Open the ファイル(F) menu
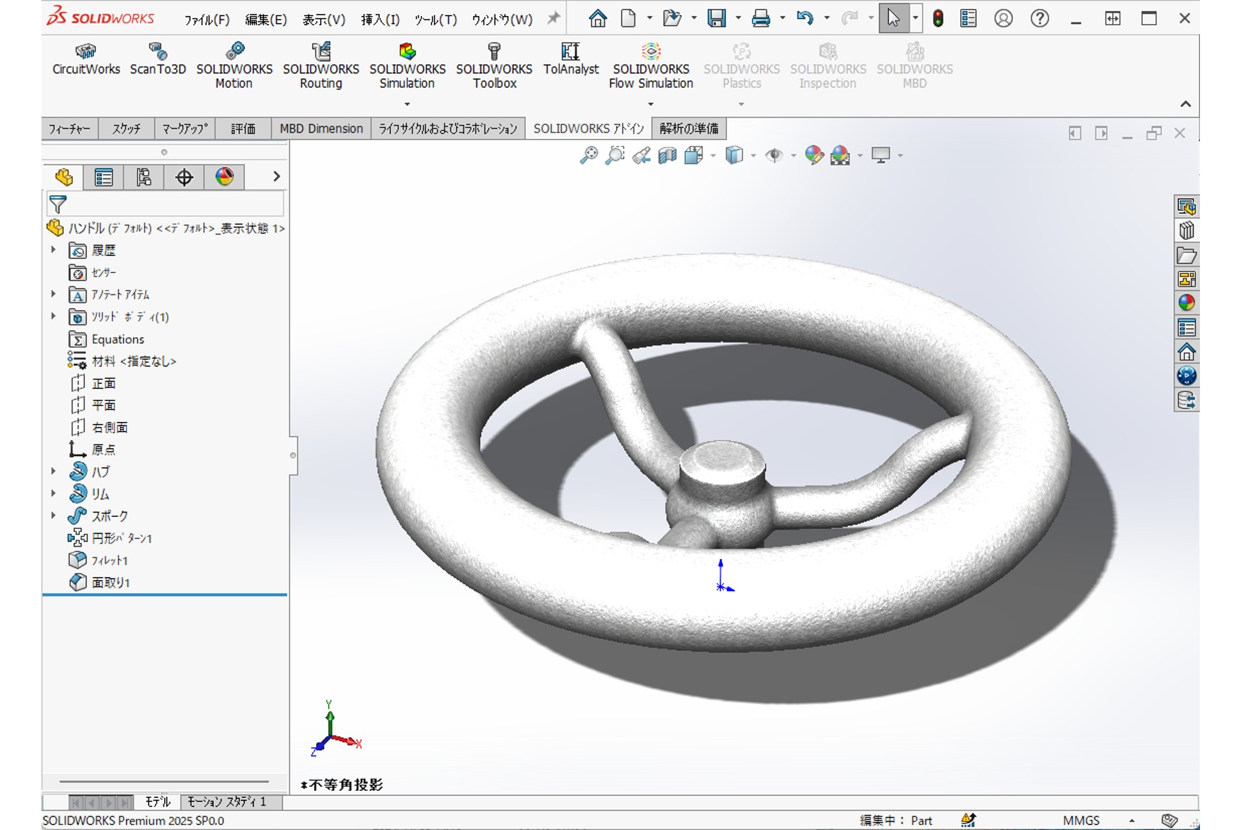 point(207,20)
